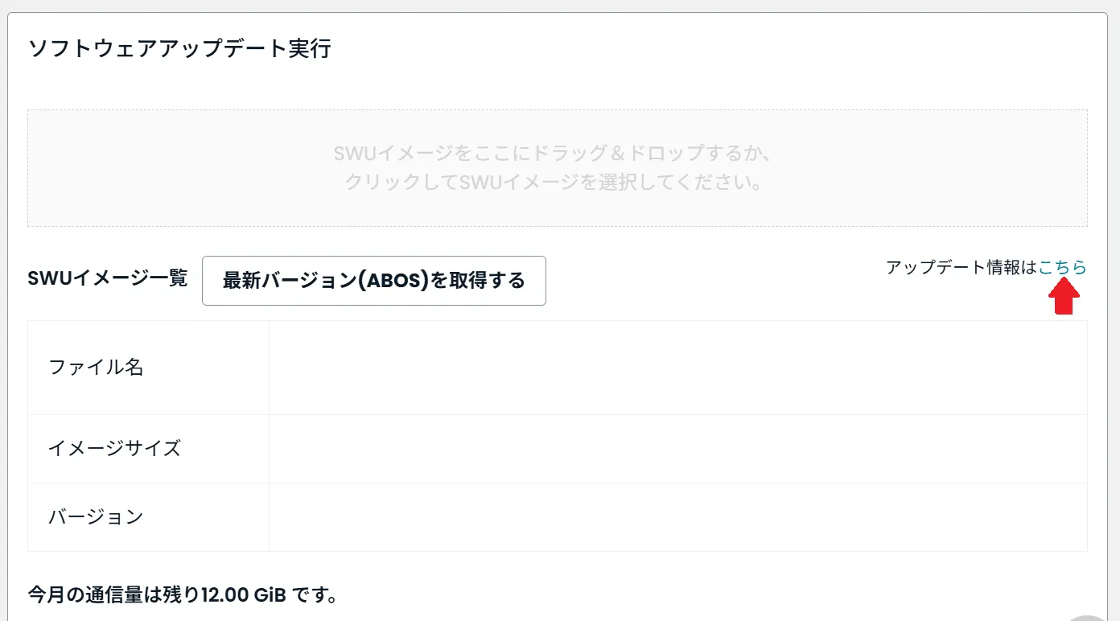This screenshot has width=1120, height=621.
Task: Click the ソフトウェアアップデート実行 page heading
Action: click(x=181, y=48)
